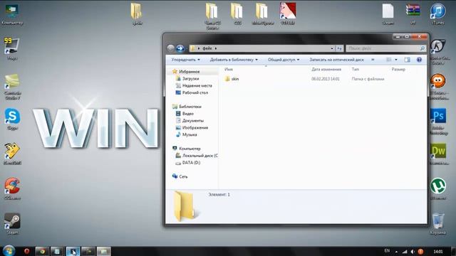Select 'фейк' in the address path
The height and width of the screenshot is (256, 456).
tap(207, 48)
